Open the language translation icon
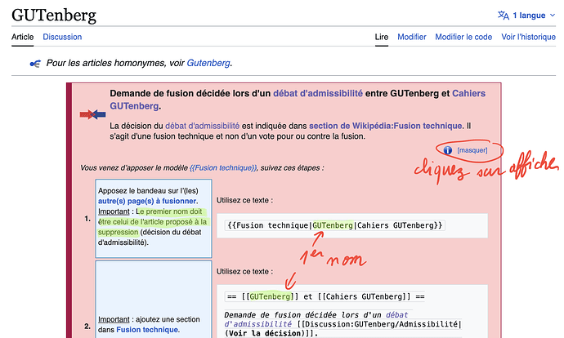564x338 pixels. coord(504,15)
